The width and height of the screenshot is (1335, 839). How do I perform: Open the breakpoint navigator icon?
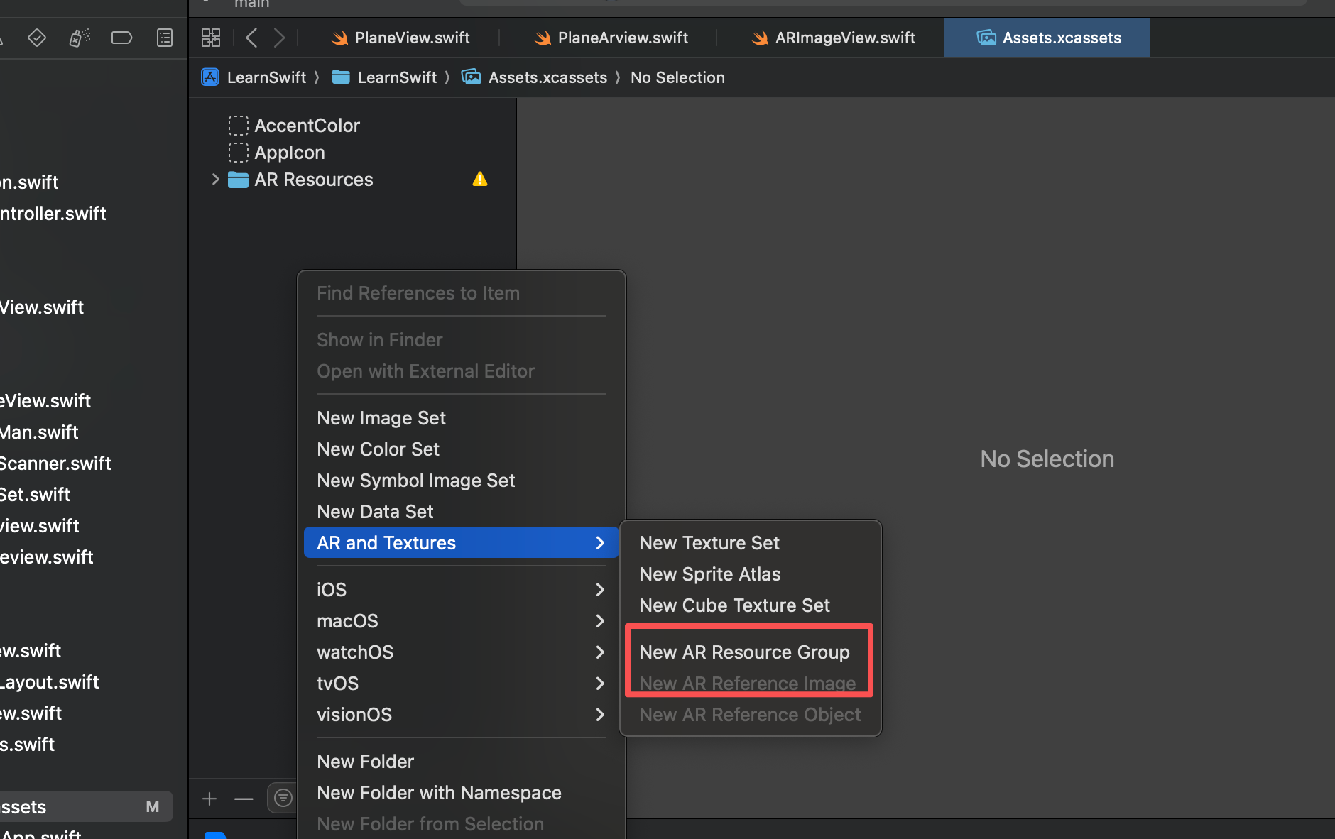pos(121,38)
